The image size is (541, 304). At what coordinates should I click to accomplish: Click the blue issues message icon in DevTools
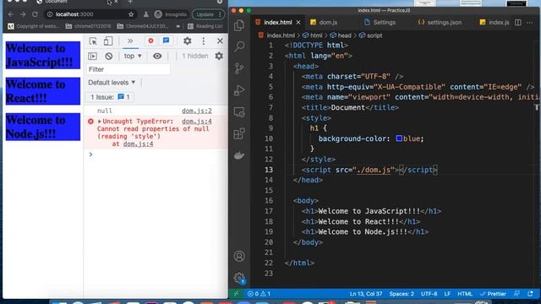166,41
